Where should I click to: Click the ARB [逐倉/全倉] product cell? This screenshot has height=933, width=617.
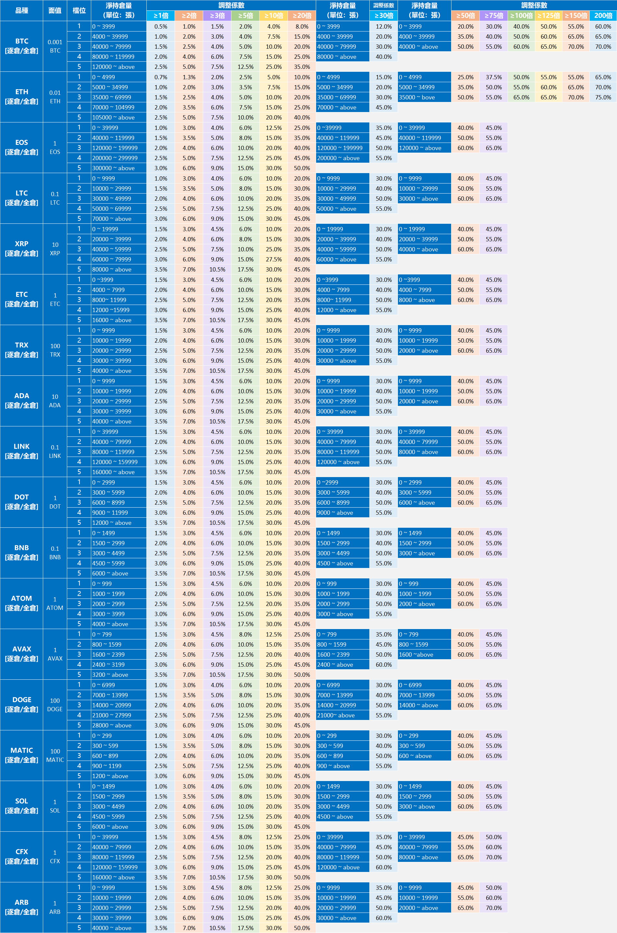pyautogui.click(x=22, y=907)
